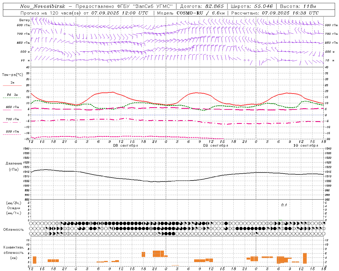
Task: Click the Высота: 118м header field
Action: coord(298,6)
